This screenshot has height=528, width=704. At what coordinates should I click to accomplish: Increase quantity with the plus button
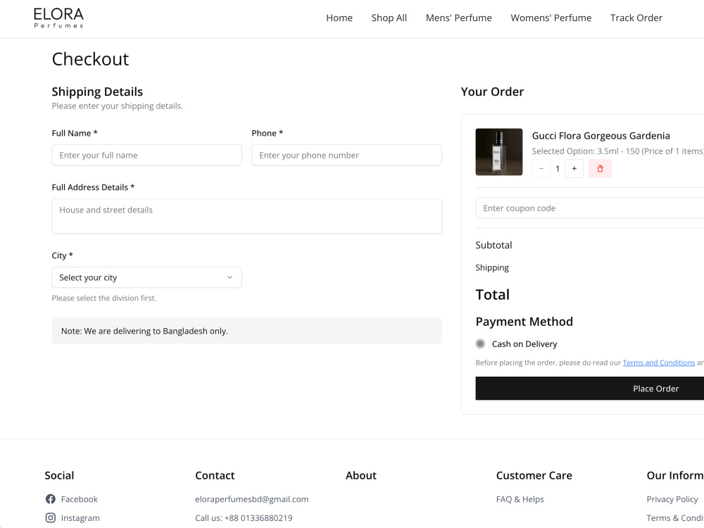point(574,169)
